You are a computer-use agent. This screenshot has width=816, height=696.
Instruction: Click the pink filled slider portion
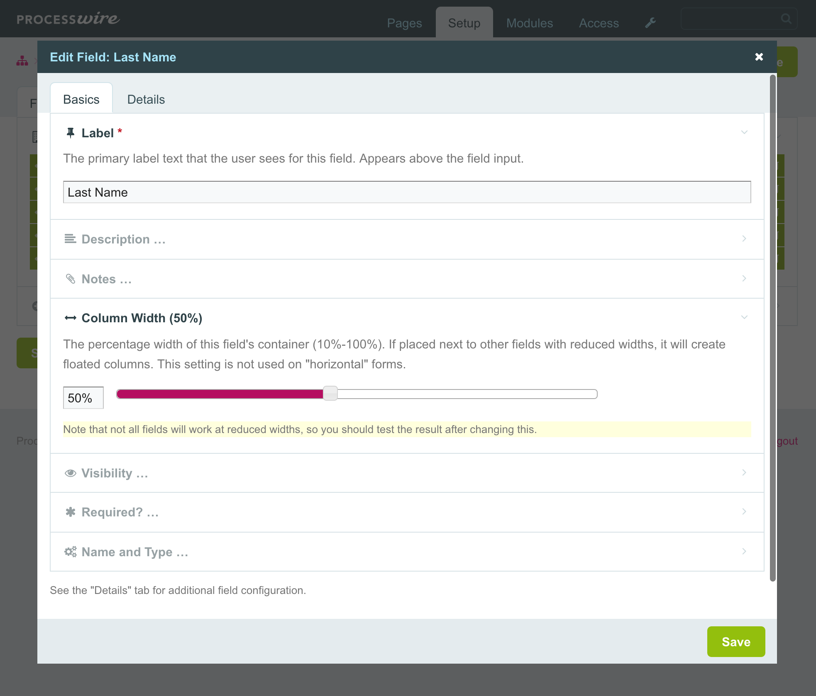tap(220, 394)
